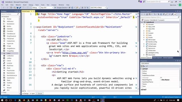182x102 pixels.
Task: Open File Explorer from the taskbar
Action: [20, 100]
